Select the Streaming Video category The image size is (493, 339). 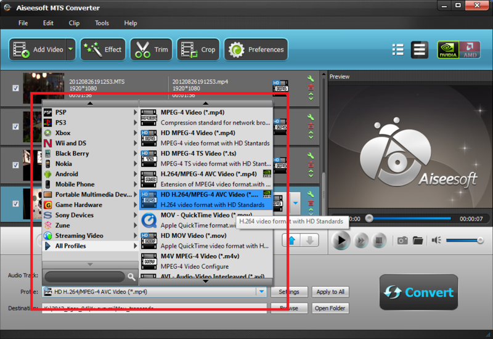coord(91,235)
